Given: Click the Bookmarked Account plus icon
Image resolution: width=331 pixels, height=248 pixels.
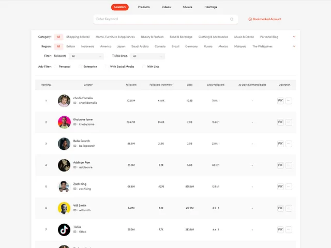Looking at the screenshot, I should (250, 19).
